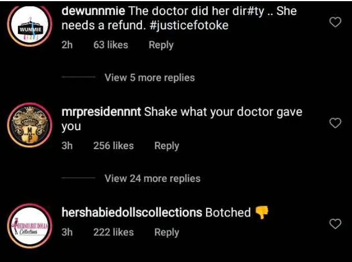
Task: View who liked via 63 likes
Action: 111,45
